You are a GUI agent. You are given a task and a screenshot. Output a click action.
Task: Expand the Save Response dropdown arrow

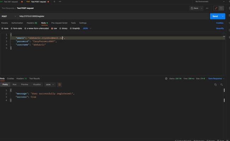224,79
